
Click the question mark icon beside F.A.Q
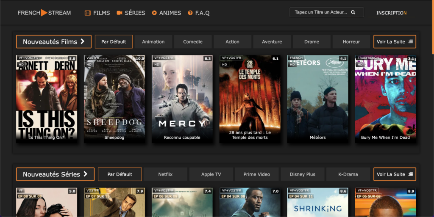tap(190, 13)
